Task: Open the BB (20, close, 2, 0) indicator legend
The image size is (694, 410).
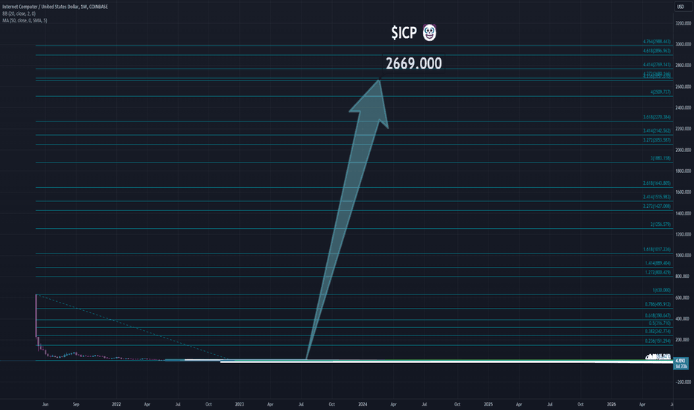Action: [x=19, y=13]
